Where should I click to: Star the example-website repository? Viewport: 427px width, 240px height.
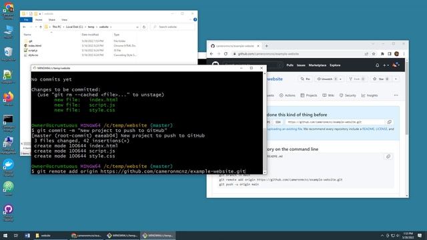[x=381, y=79]
